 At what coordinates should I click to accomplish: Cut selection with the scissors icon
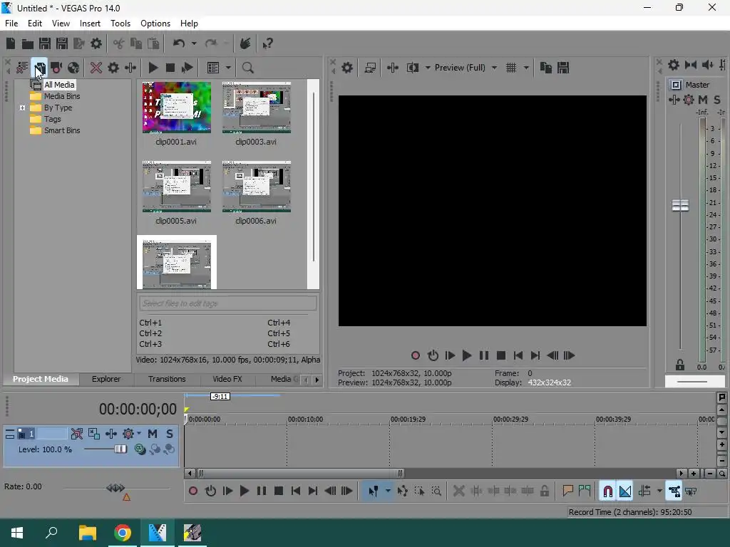pos(119,43)
